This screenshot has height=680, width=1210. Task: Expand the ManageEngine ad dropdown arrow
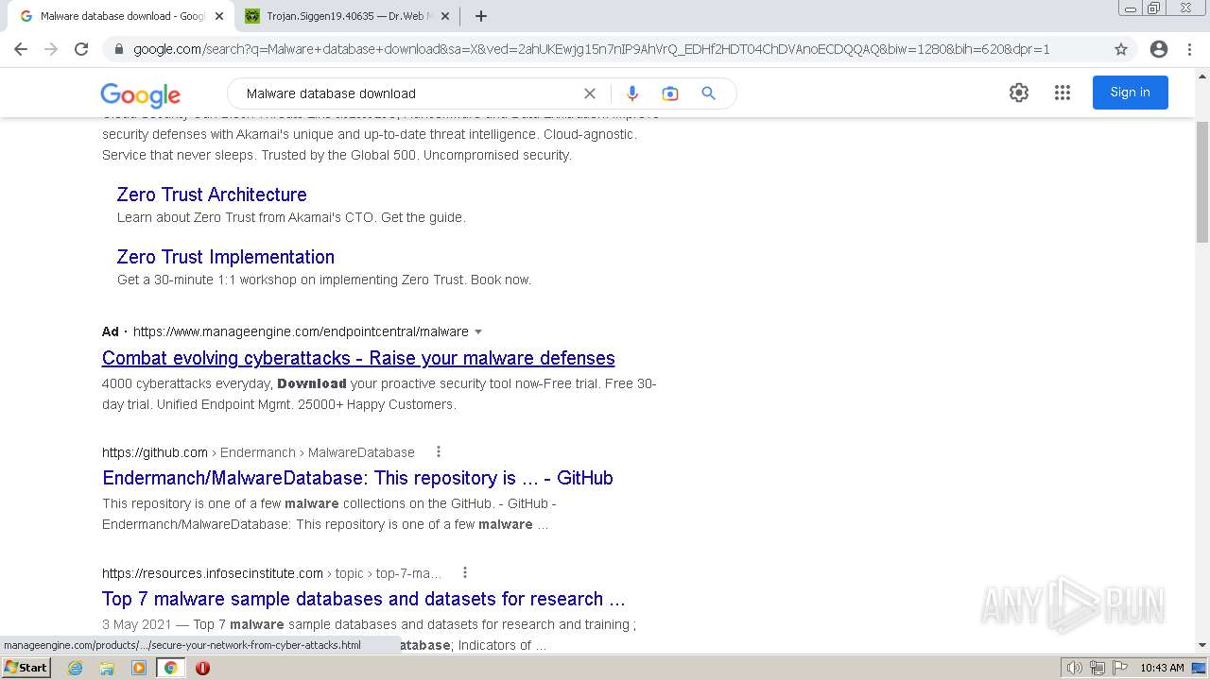pyautogui.click(x=478, y=331)
